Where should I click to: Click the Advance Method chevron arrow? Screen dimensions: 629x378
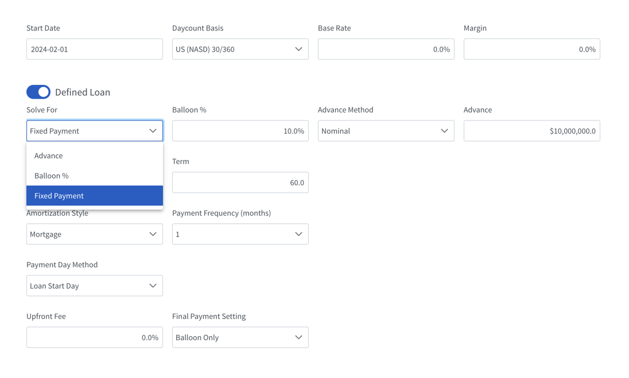(444, 131)
